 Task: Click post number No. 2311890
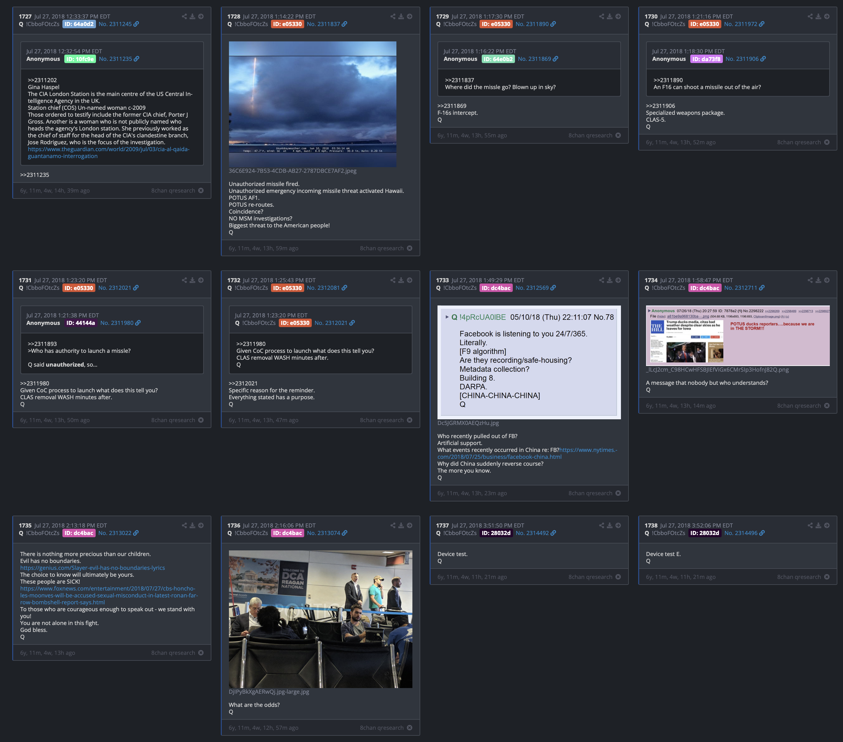pyautogui.click(x=532, y=24)
